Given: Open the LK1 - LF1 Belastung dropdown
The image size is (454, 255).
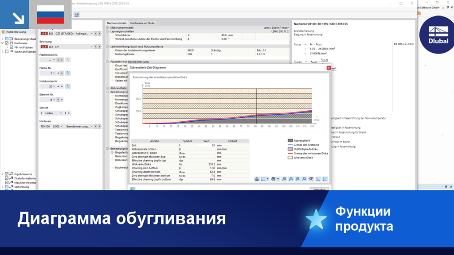Looking at the screenshot, I should [x=91, y=46].
